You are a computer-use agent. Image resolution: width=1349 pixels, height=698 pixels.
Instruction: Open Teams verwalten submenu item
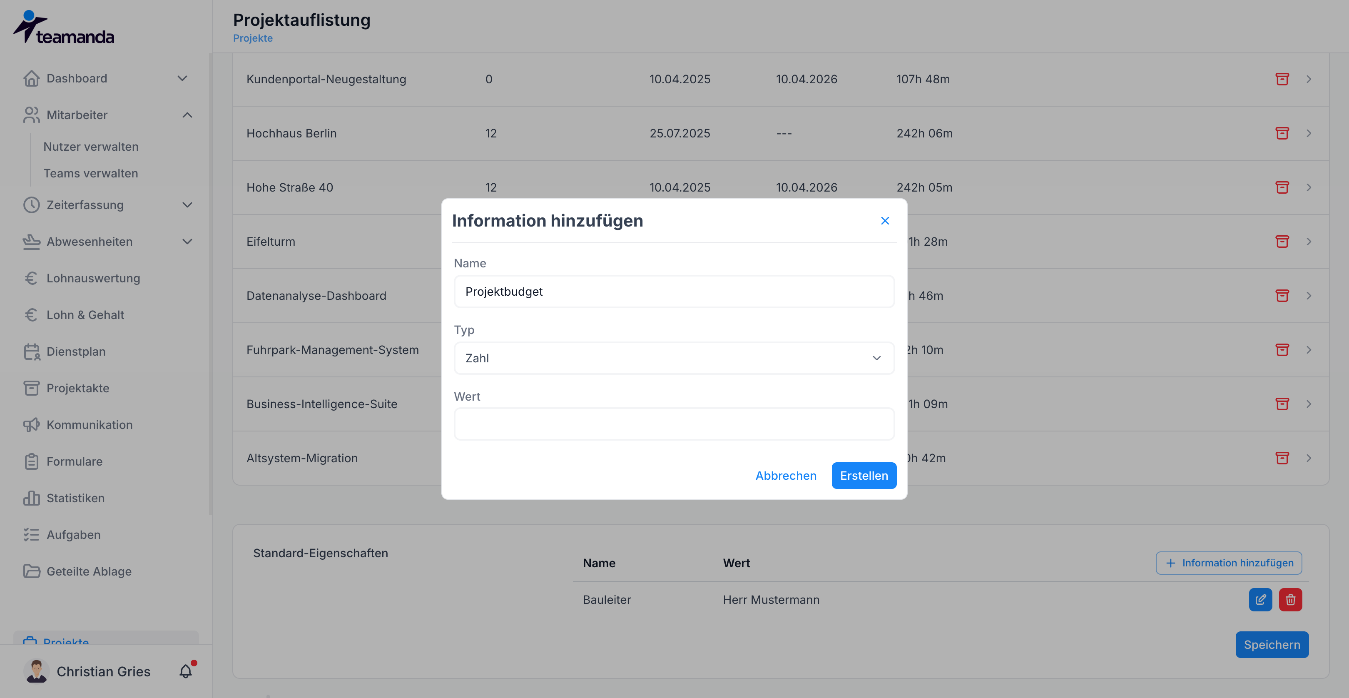click(x=91, y=173)
